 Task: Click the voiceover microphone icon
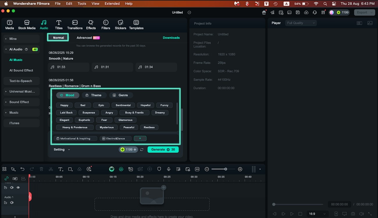tap(169, 169)
